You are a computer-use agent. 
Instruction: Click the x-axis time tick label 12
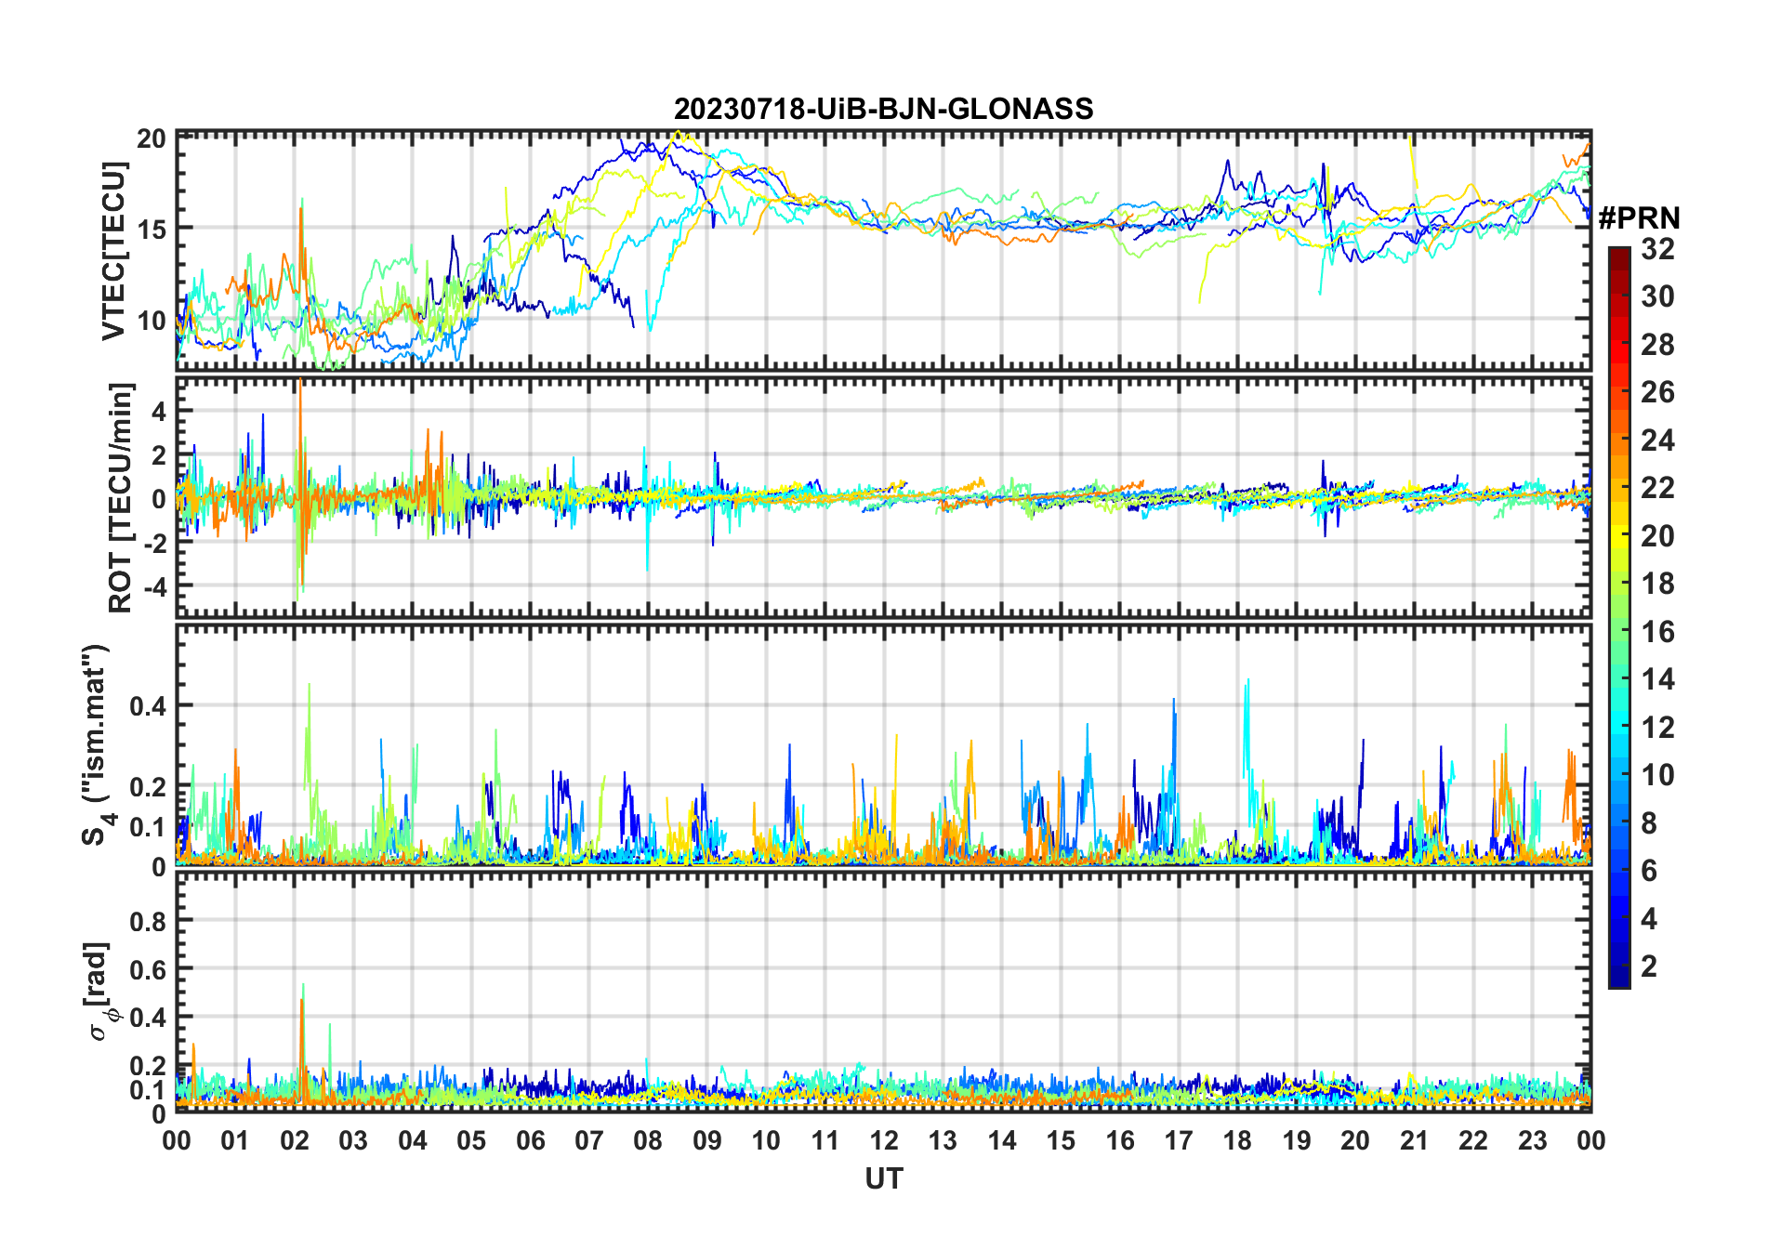click(x=884, y=1140)
